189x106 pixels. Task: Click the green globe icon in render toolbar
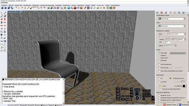pyautogui.click(x=48, y=8)
